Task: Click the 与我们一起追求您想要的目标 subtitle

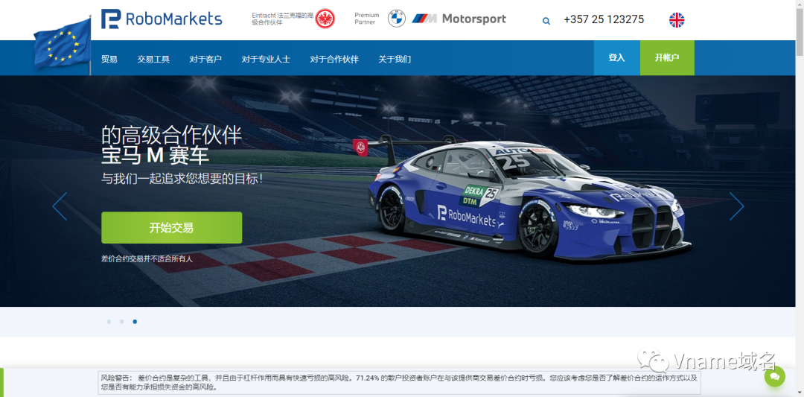Action: tap(182, 179)
